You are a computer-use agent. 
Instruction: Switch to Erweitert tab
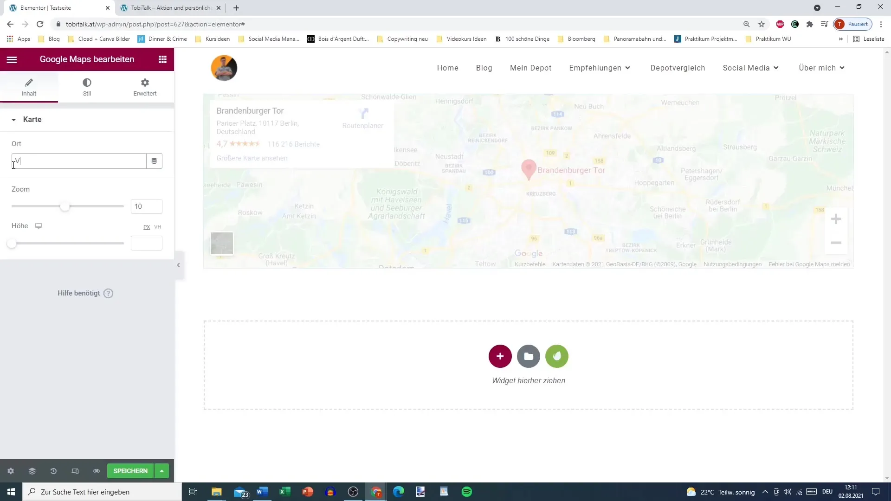(145, 87)
